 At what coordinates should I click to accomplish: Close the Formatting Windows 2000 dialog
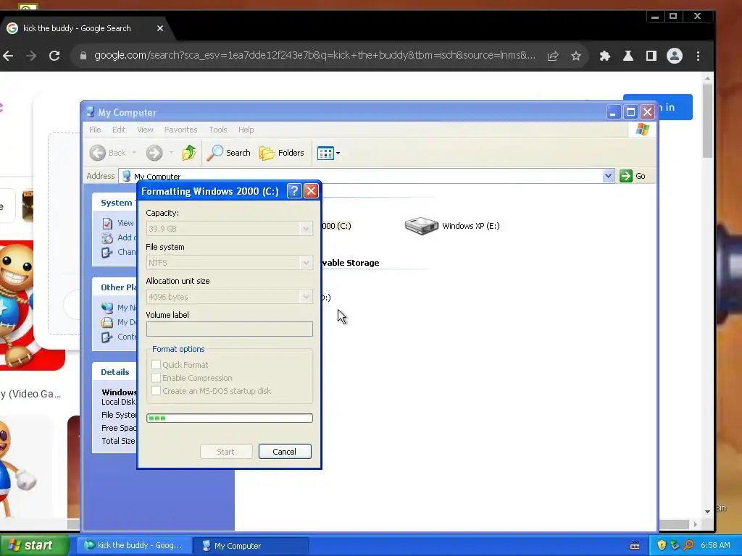[311, 191]
